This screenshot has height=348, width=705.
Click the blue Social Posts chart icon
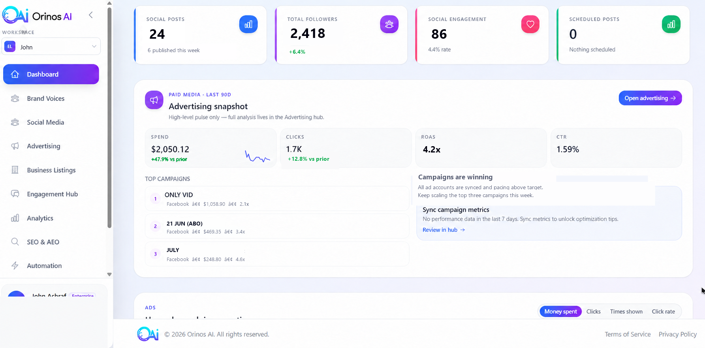[x=248, y=24]
